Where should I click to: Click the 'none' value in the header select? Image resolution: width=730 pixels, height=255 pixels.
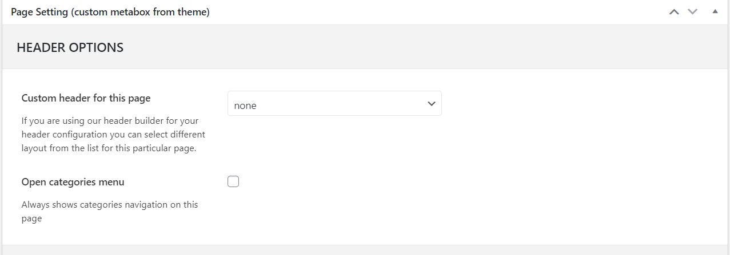tap(245, 106)
